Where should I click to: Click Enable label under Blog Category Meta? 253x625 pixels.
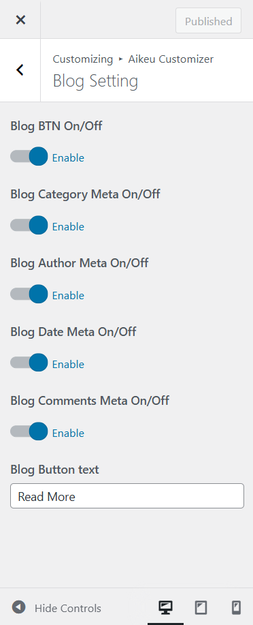pos(69,227)
